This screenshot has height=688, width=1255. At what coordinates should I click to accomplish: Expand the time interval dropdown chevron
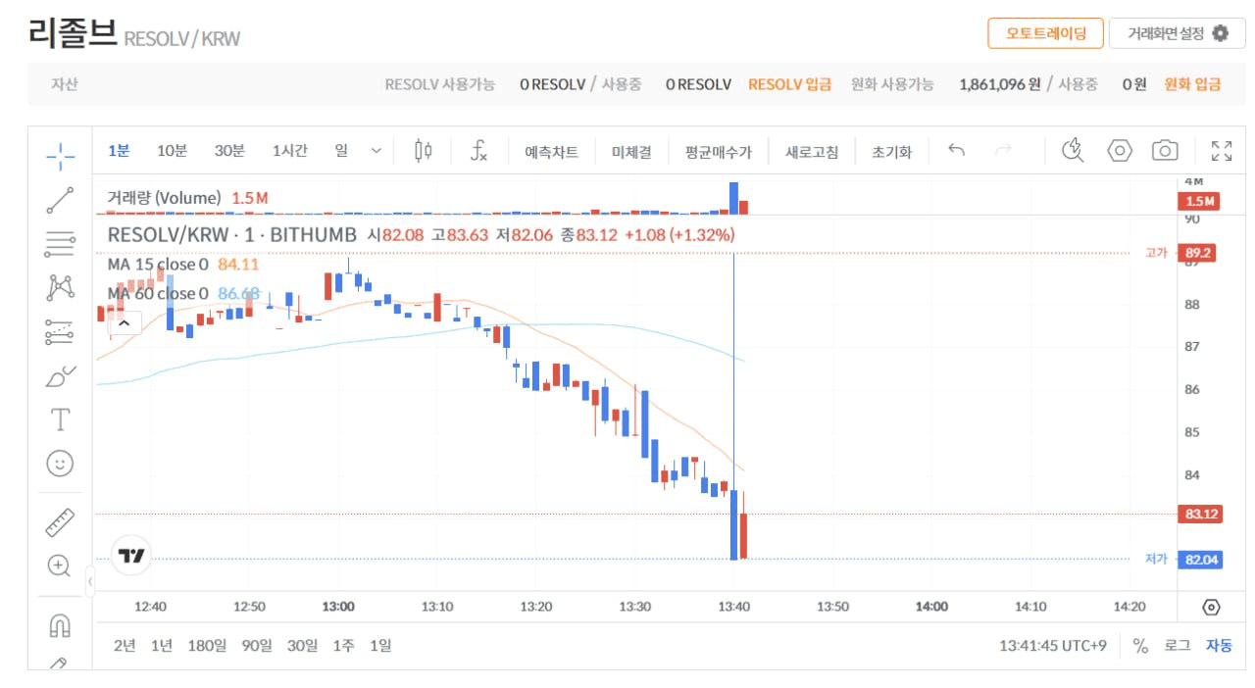376,151
